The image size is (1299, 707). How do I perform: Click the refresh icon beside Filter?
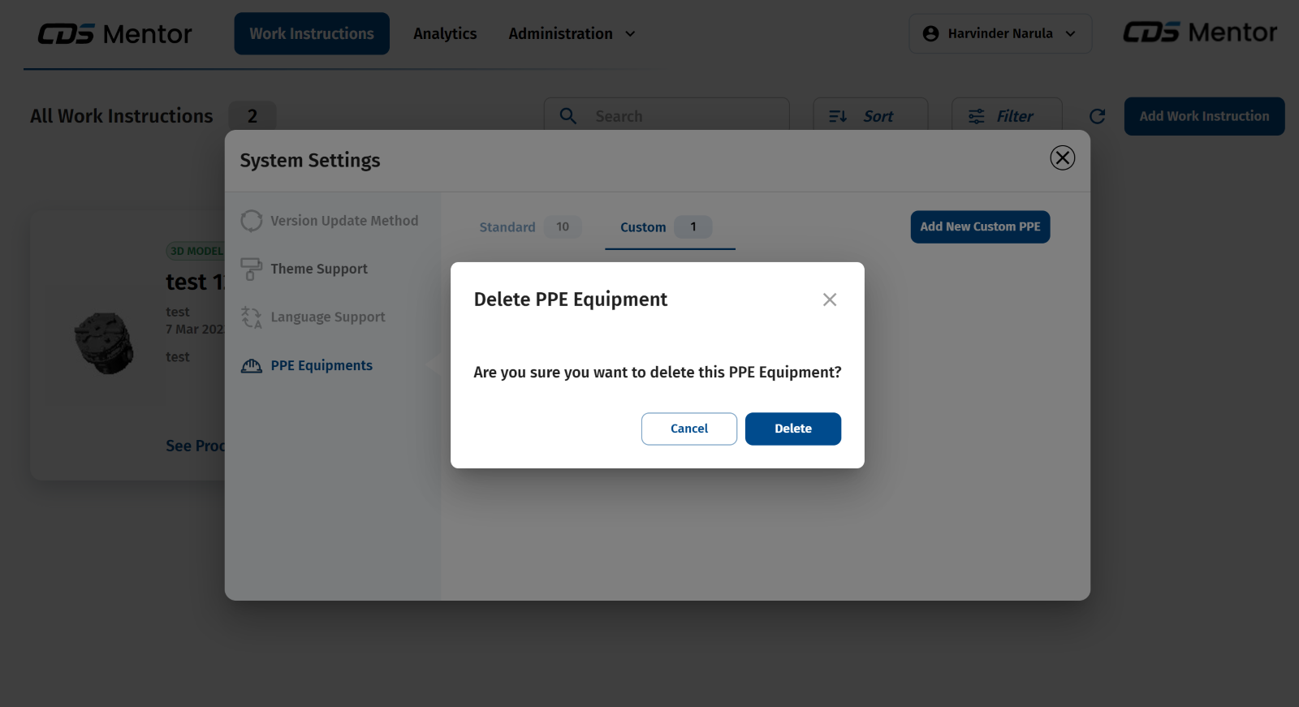pos(1097,117)
